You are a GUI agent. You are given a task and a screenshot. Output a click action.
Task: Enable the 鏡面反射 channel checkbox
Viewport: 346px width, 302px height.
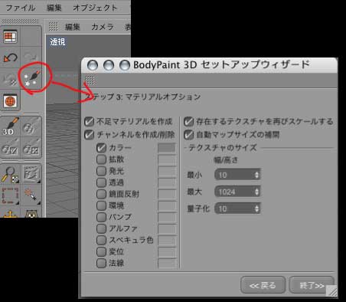coord(101,194)
